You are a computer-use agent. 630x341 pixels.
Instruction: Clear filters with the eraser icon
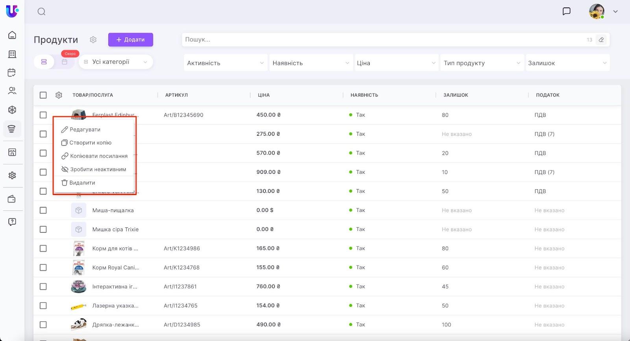[x=601, y=40]
